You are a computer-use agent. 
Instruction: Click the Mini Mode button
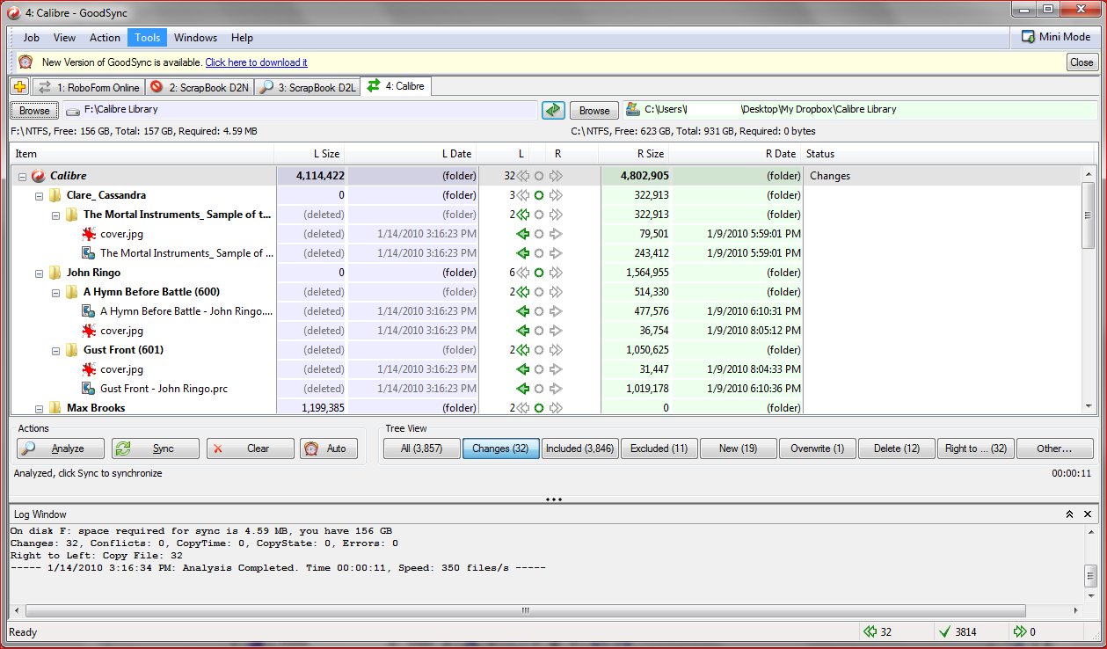(1056, 37)
